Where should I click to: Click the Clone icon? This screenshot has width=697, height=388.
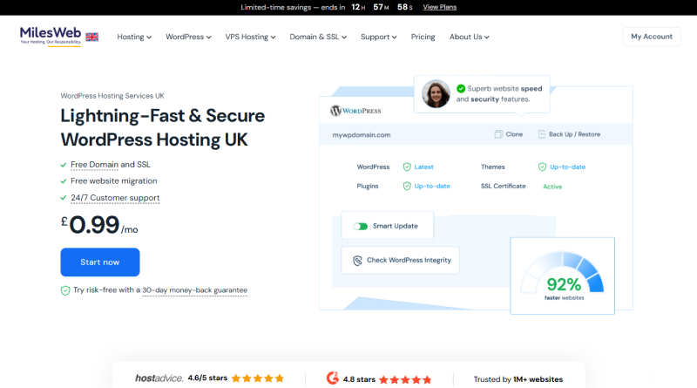point(498,134)
